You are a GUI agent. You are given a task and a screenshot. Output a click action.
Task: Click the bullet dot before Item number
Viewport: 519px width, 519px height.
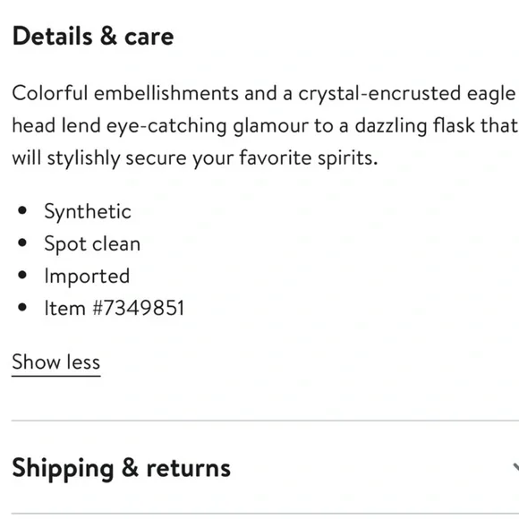(22, 307)
